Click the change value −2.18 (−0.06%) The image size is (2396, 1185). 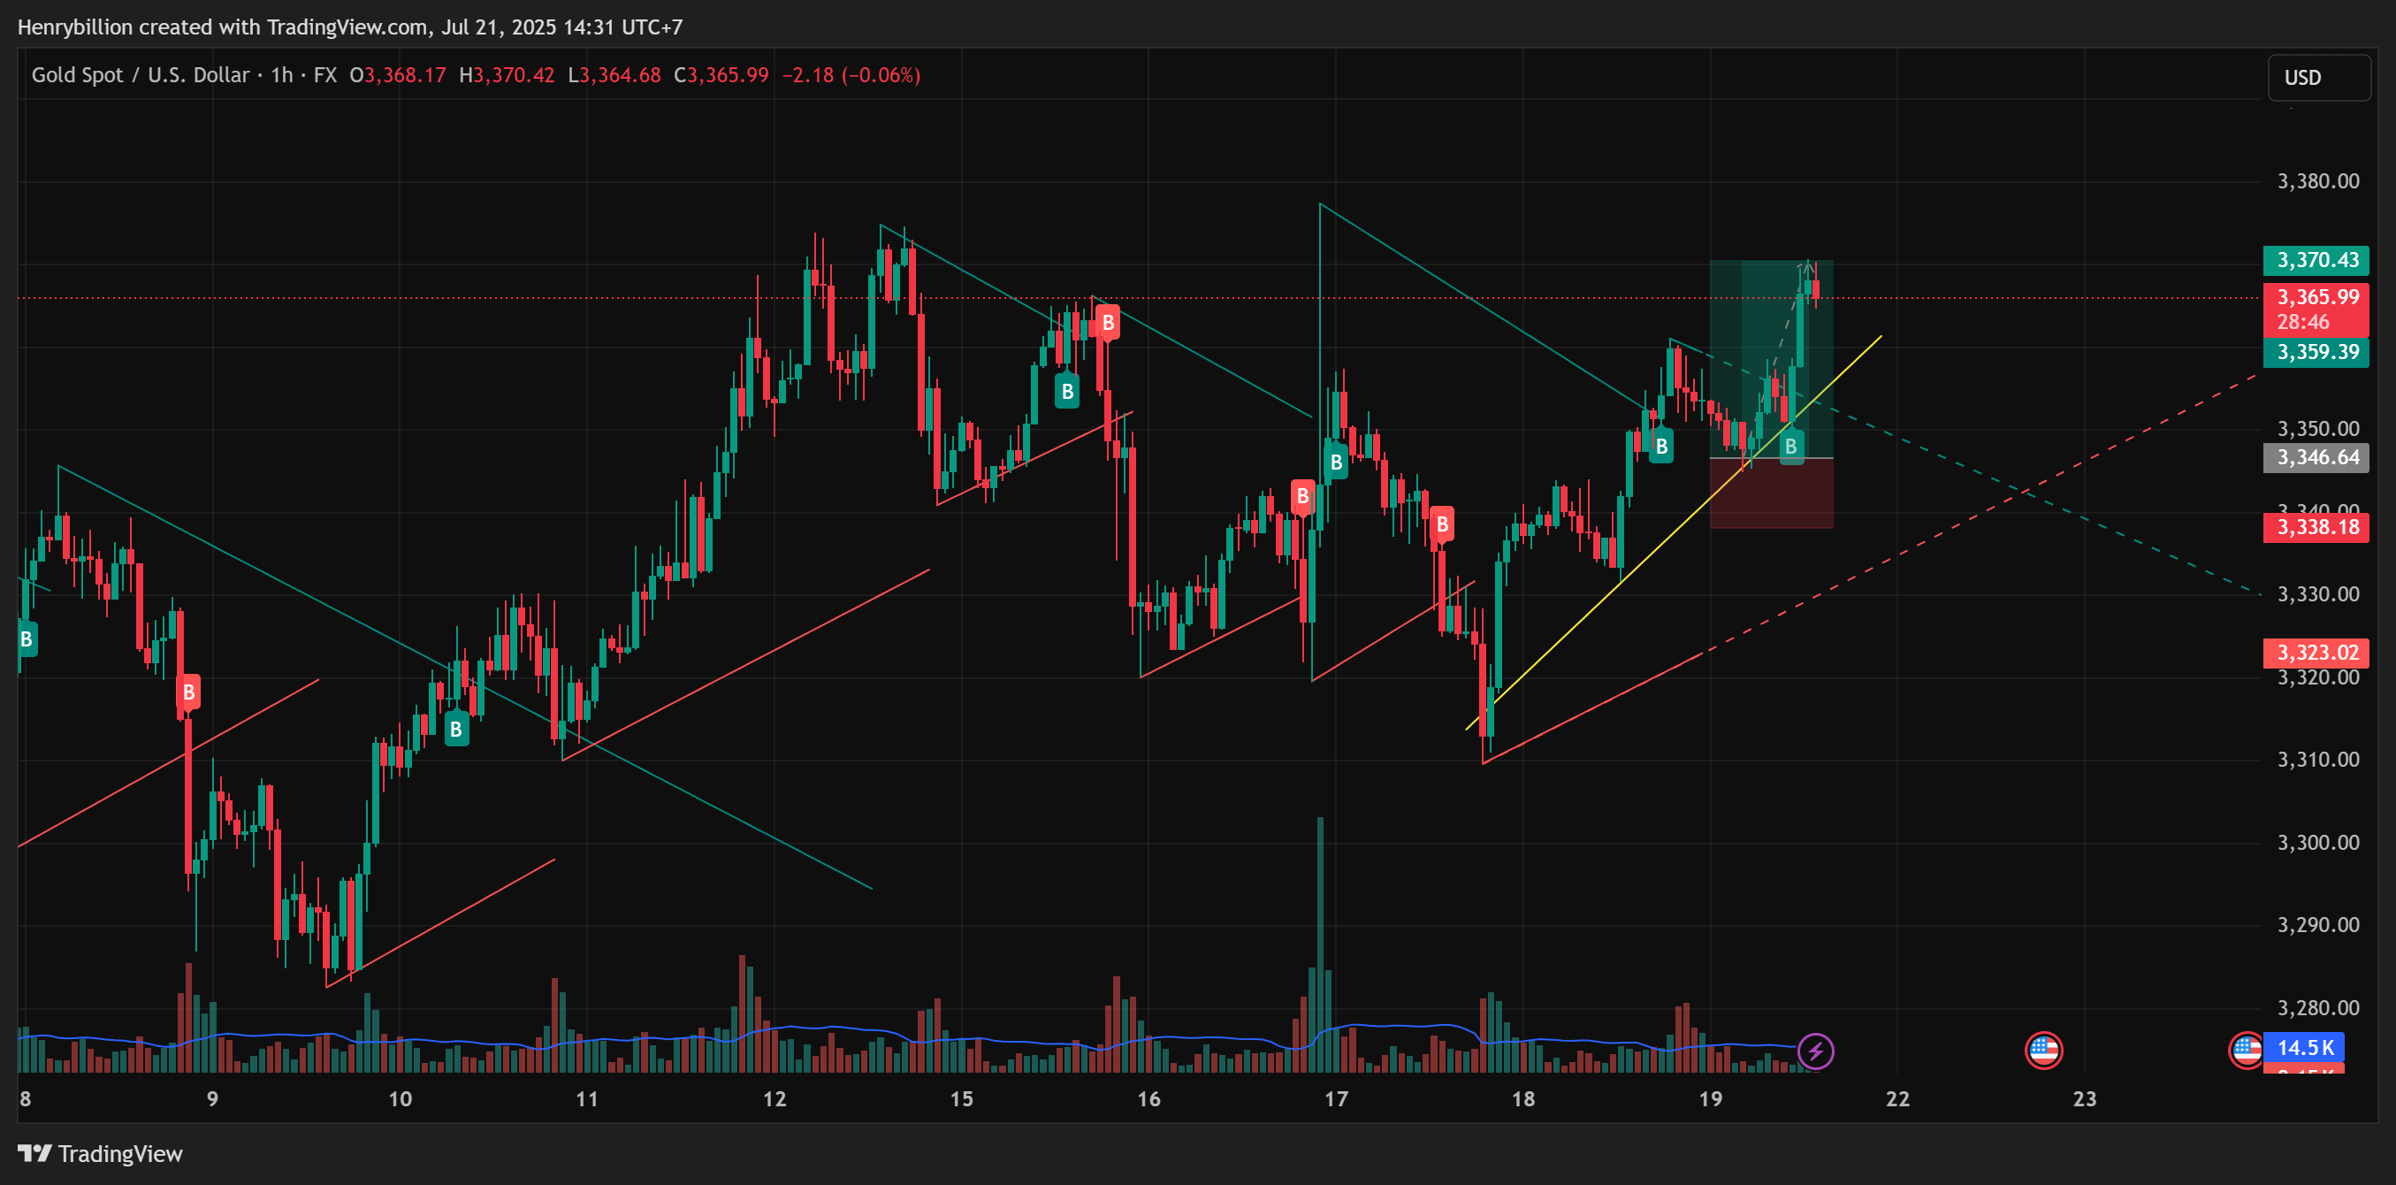851,75
